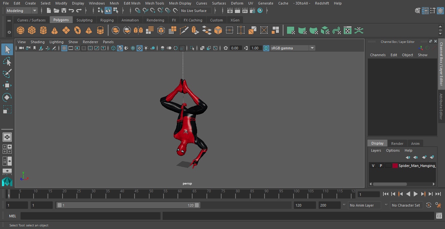Select the Move tool in toolbox
This screenshot has width=445, height=229.
pyautogui.click(x=7, y=86)
